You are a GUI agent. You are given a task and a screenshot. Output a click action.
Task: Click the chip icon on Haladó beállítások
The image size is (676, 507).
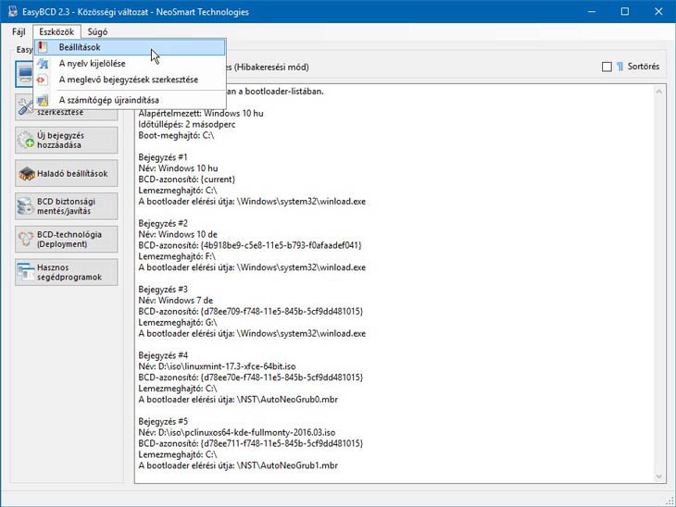coord(26,173)
